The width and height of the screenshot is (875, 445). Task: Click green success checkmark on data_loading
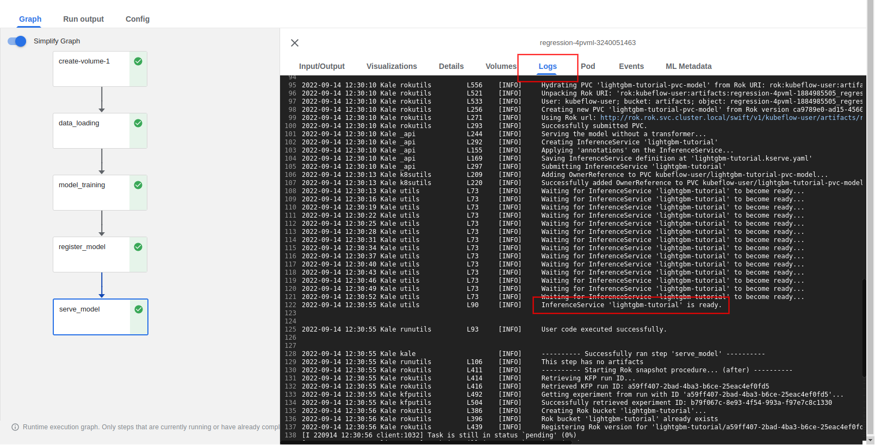click(138, 123)
